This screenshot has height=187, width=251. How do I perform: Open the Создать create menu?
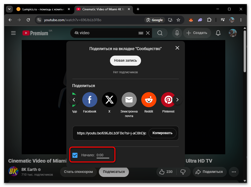[197, 33]
